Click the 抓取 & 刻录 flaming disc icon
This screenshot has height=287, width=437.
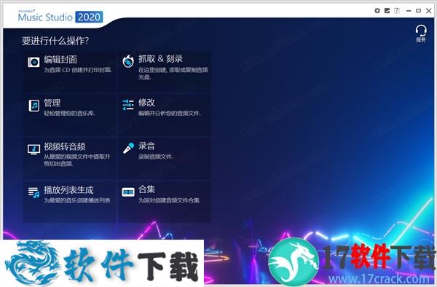point(128,61)
